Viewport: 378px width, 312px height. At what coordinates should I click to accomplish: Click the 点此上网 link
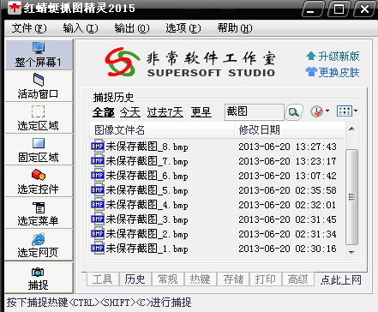click(x=341, y=279)
